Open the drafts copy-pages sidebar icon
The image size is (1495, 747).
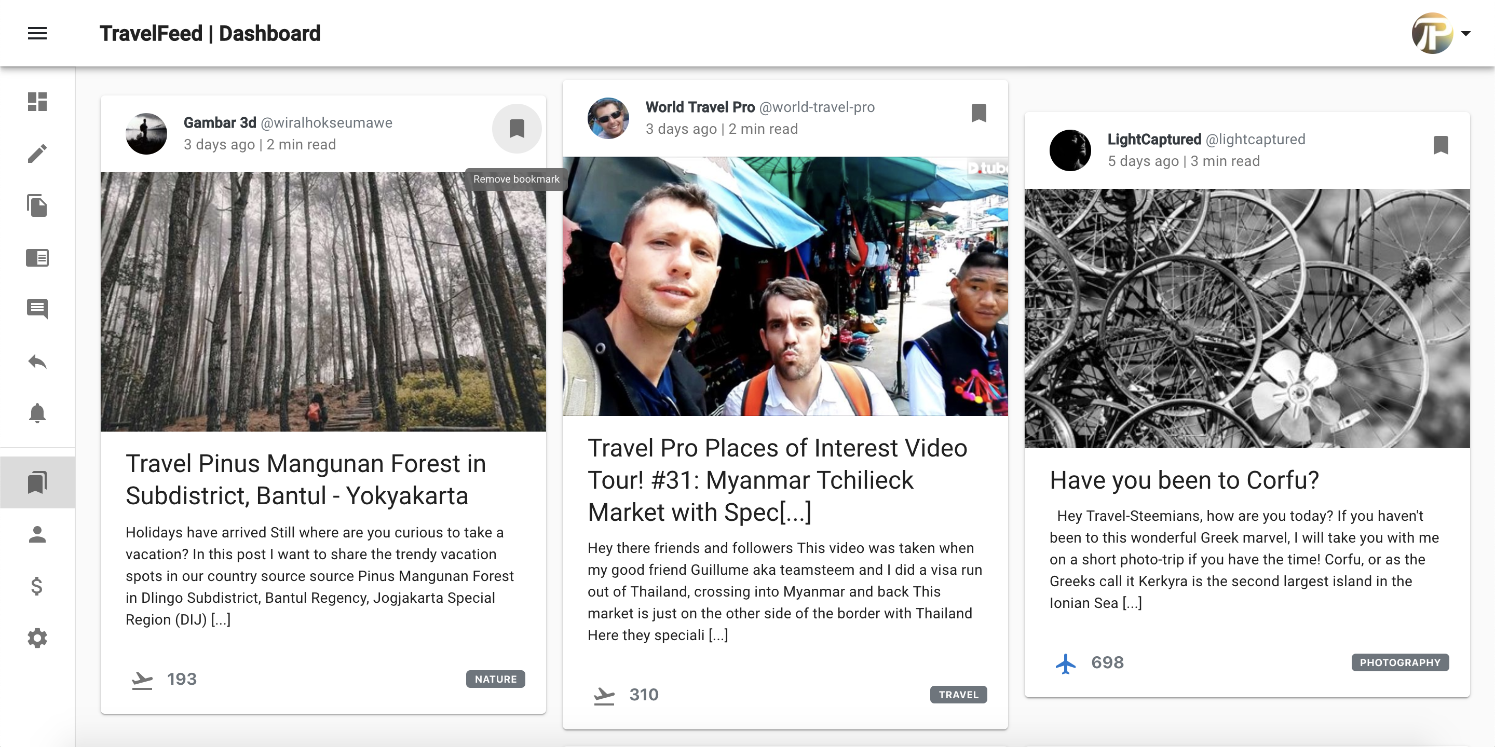[37, 205]
